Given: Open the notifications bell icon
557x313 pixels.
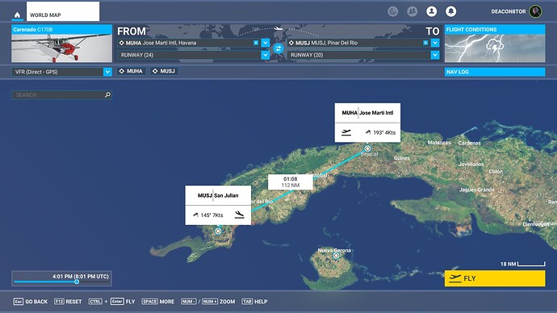Looking at the screenshot, I should (451, 11).
